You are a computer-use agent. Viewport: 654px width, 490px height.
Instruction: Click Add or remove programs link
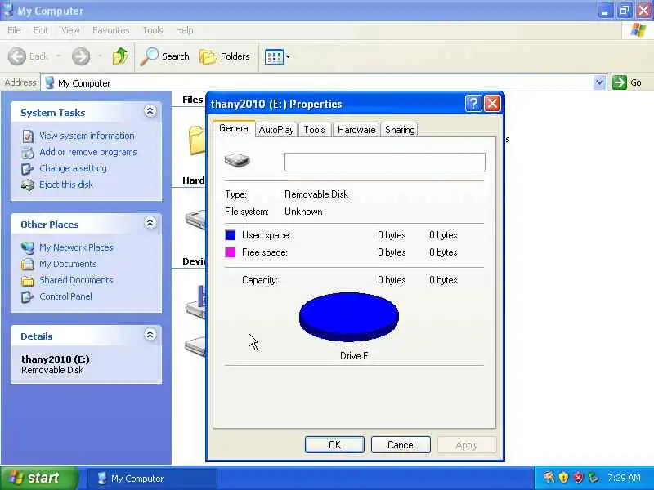coord(88,152)
